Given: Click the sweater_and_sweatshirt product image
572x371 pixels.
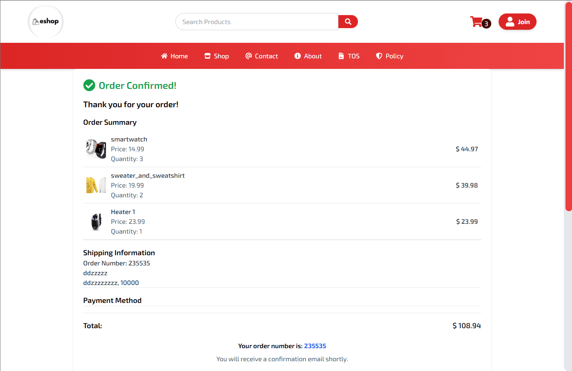Looking at the screenshot, I should (x=95, y=185).
